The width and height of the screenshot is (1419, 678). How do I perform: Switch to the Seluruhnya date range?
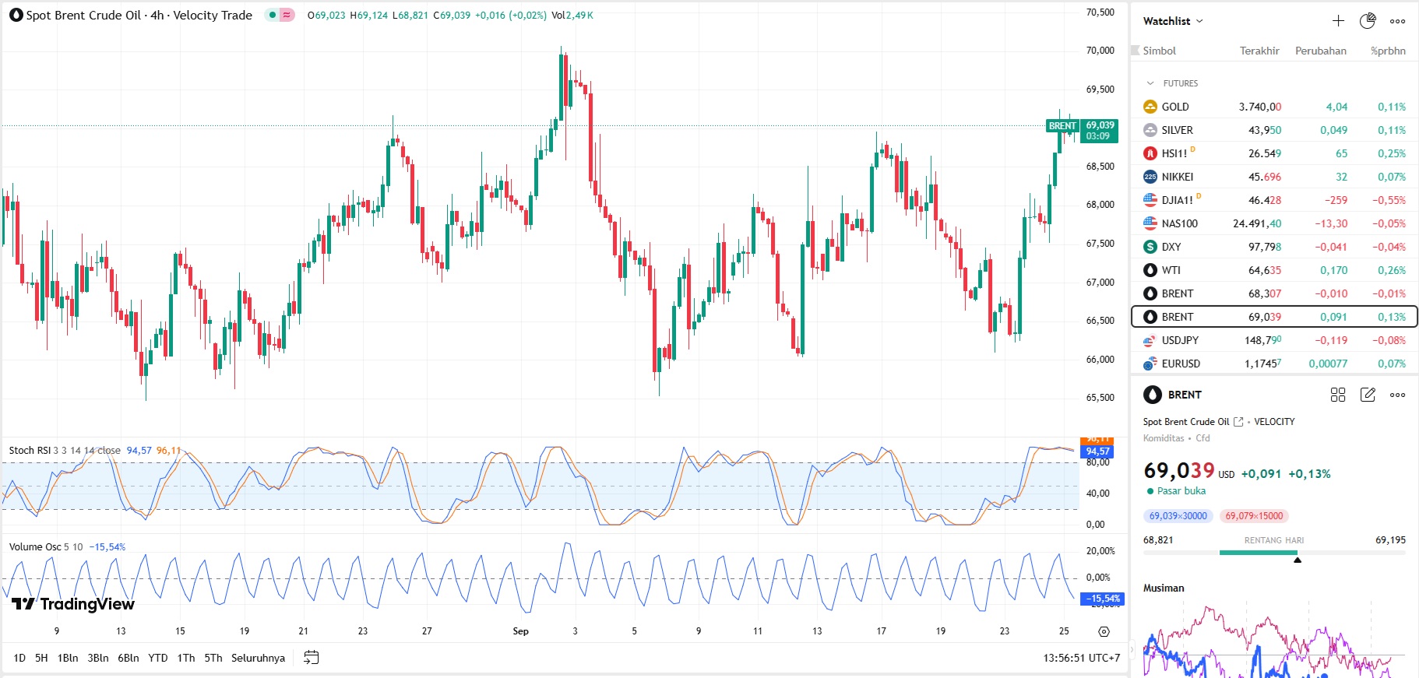point(258,658)
